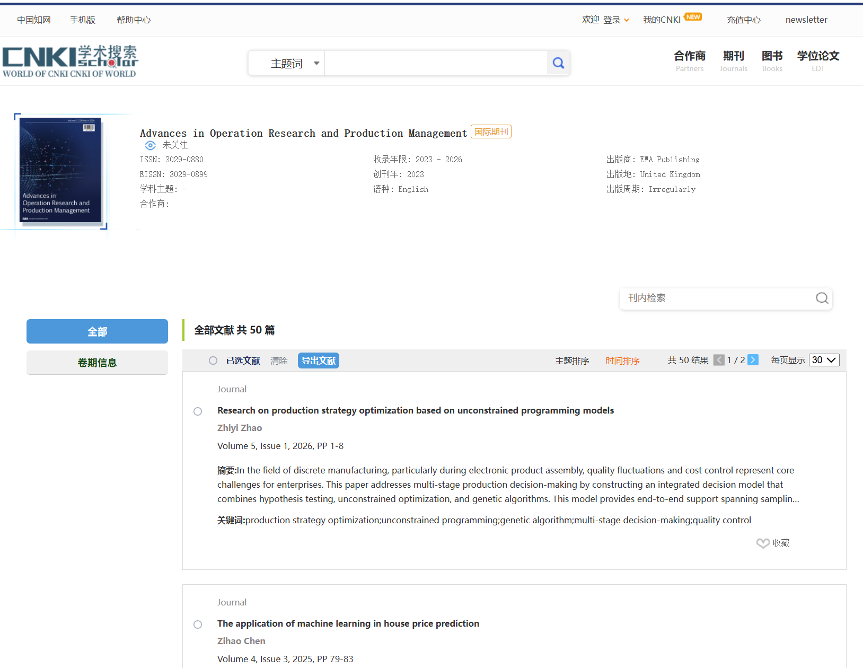Click the previous results page arrow
Screen dimensions: 863x668
coord(719,360)
